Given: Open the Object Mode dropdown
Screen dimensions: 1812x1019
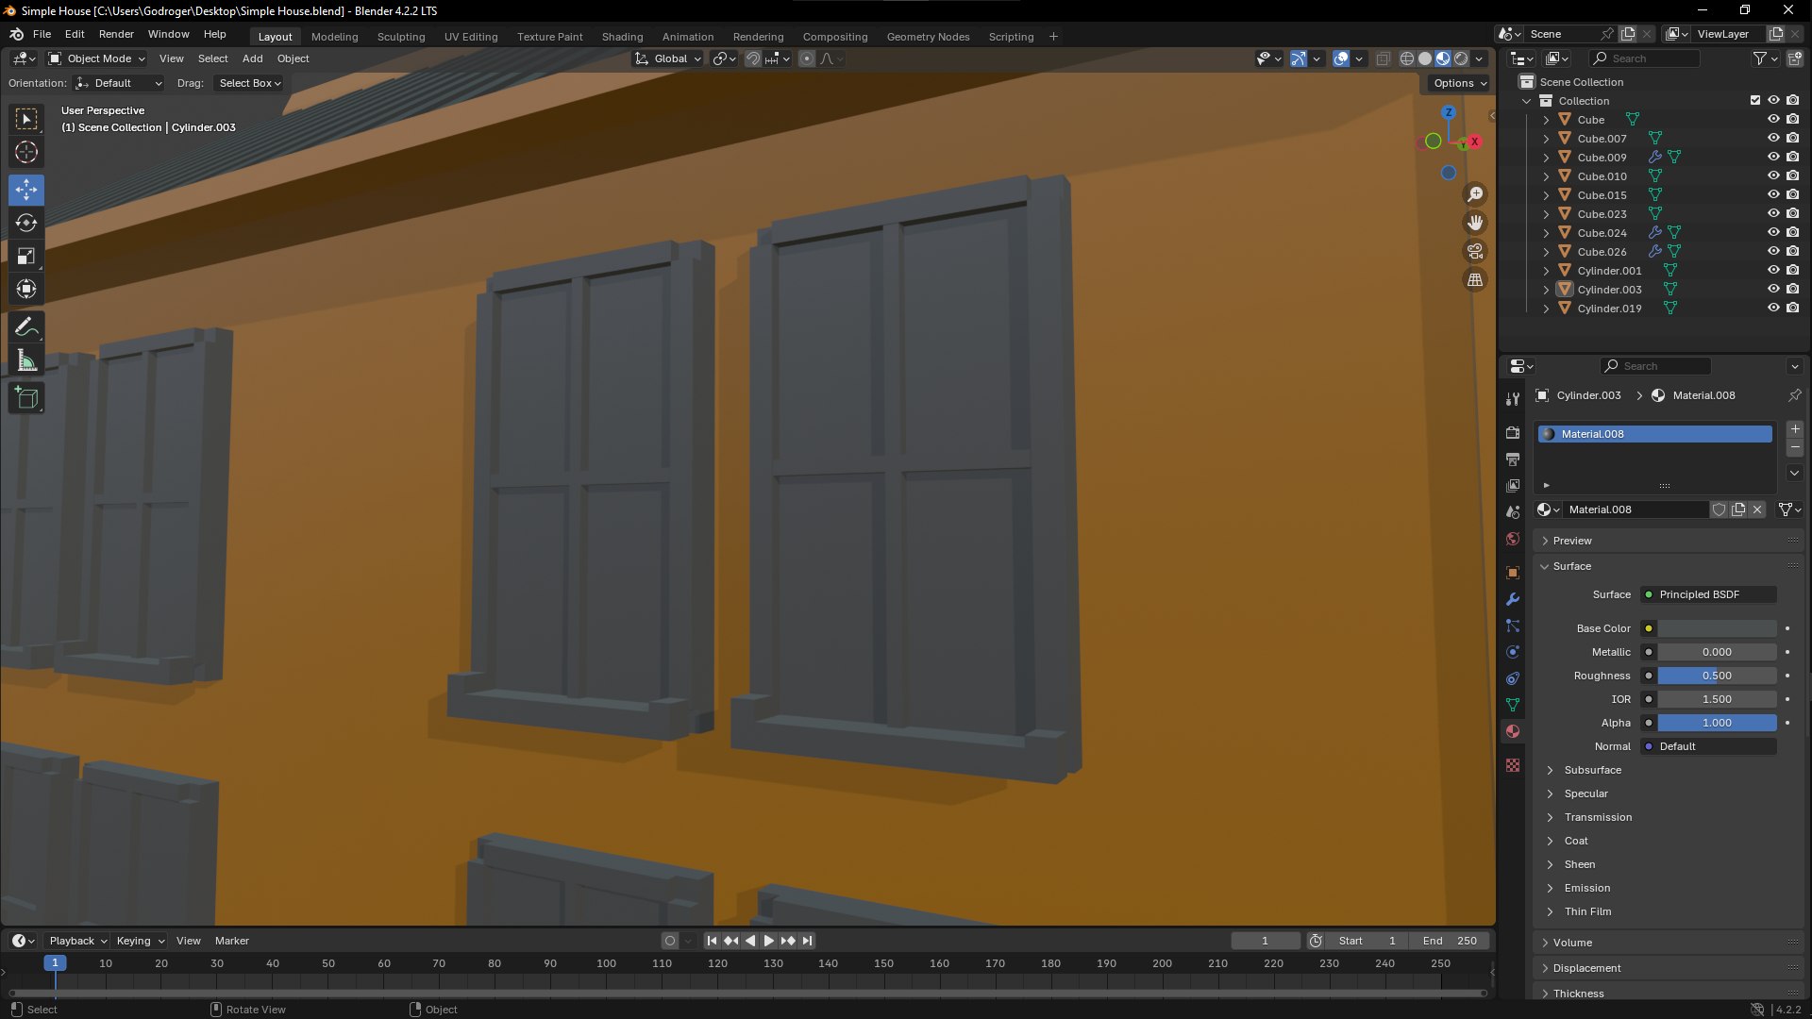Looking at the screenshot, I should pos(96,58).
